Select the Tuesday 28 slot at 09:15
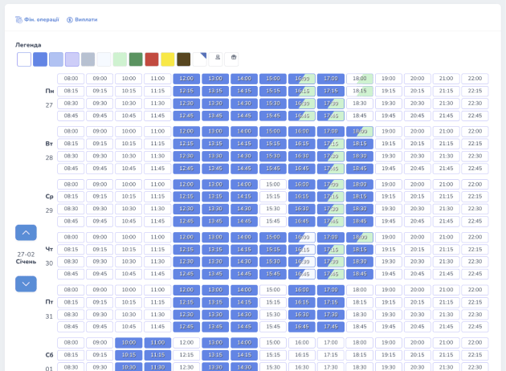 coord(100,144)
